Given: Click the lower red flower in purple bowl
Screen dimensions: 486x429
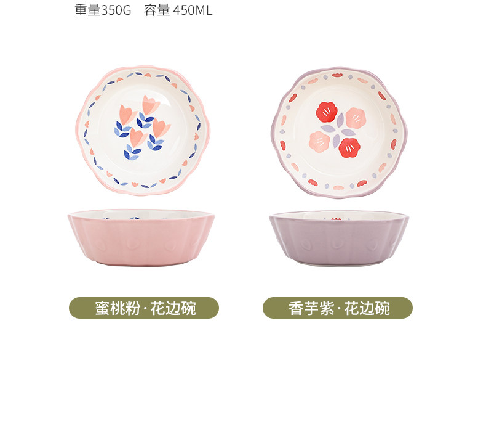Looking at the screenshot, I should click(349, 148).
